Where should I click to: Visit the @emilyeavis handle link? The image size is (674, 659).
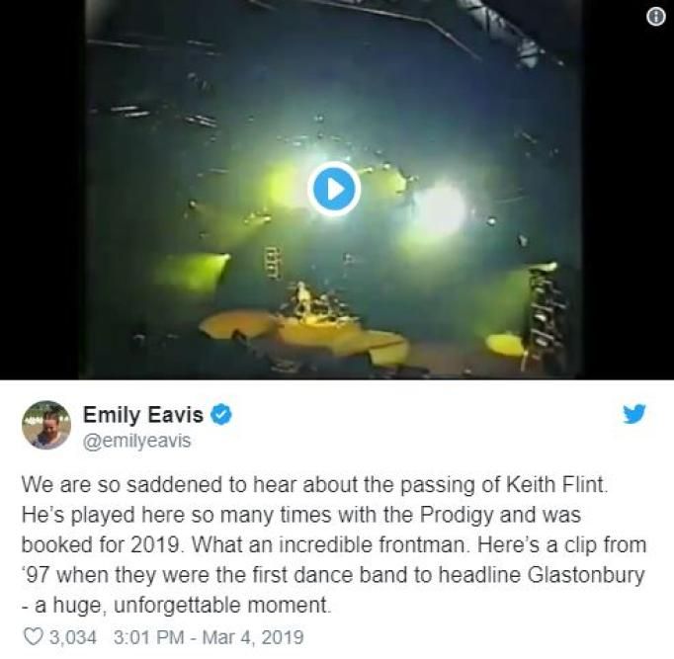[137, 441]
